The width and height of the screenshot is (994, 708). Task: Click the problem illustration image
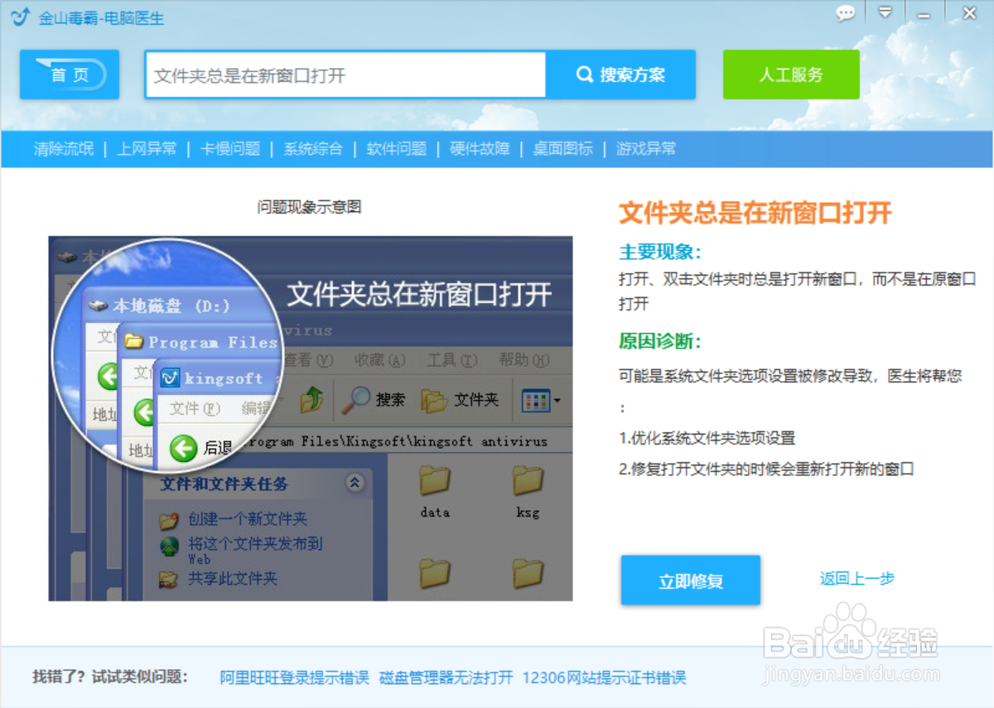click(311, 419)
